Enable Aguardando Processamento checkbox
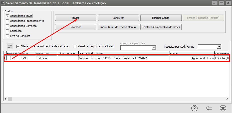 pyautogui.click(x=7, y=21)
